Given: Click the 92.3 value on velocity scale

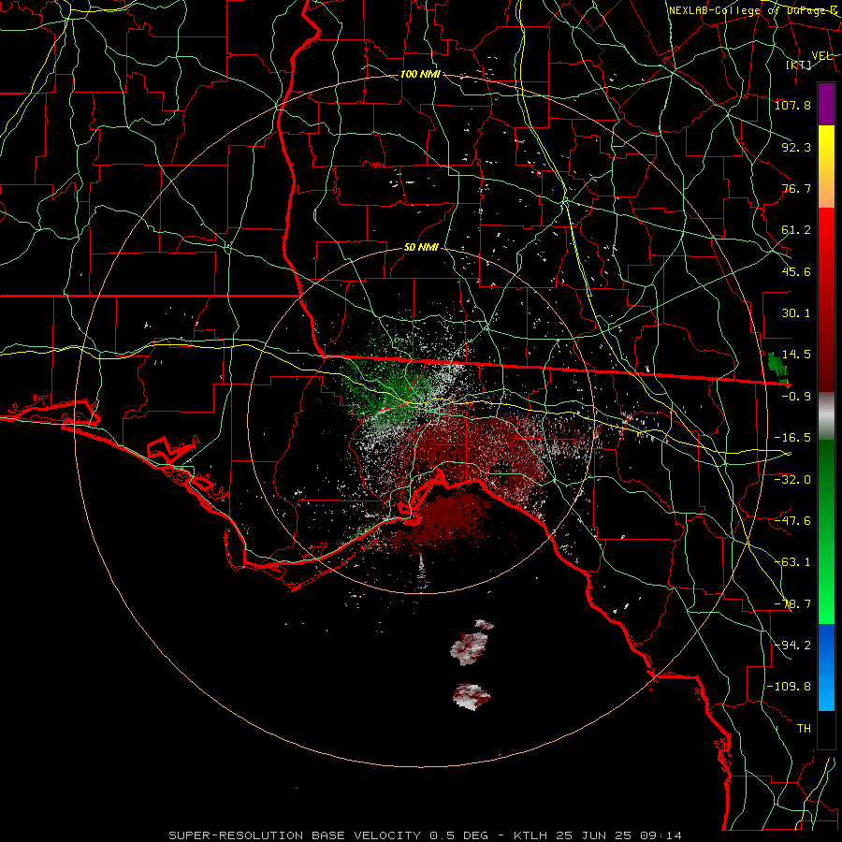Looking at the screenshot, I should tap(796, 147).
